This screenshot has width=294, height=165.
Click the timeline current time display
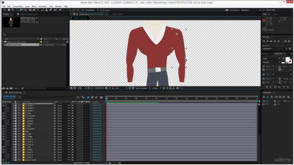[x=10, y=96]
